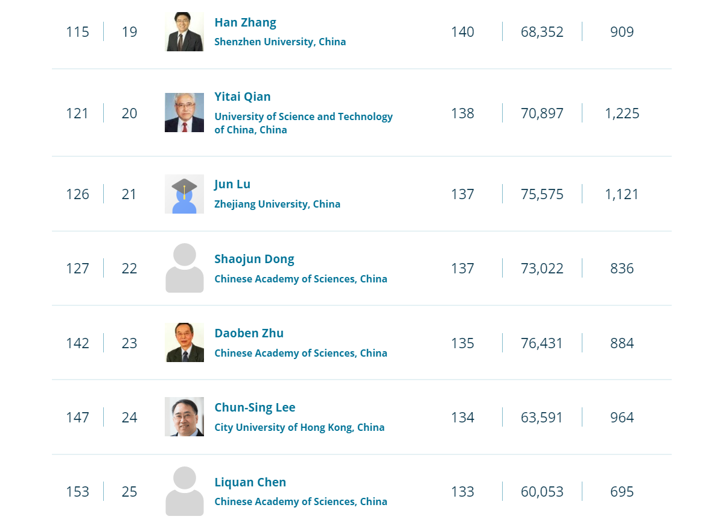Click Liquan Chen's gray placeholder avatar

[185, 491]
